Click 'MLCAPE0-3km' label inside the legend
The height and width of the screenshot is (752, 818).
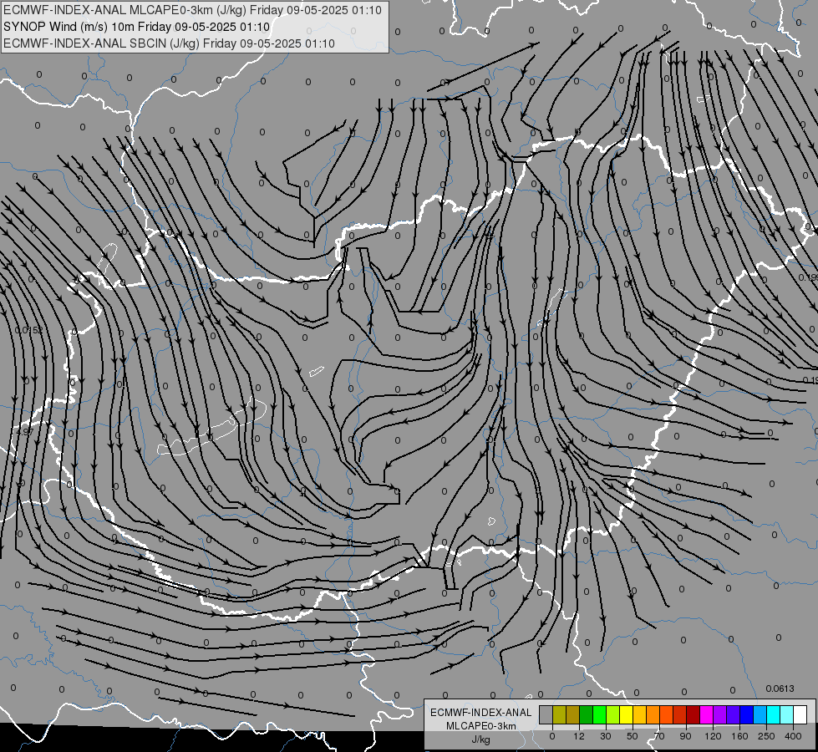(480, 726)
